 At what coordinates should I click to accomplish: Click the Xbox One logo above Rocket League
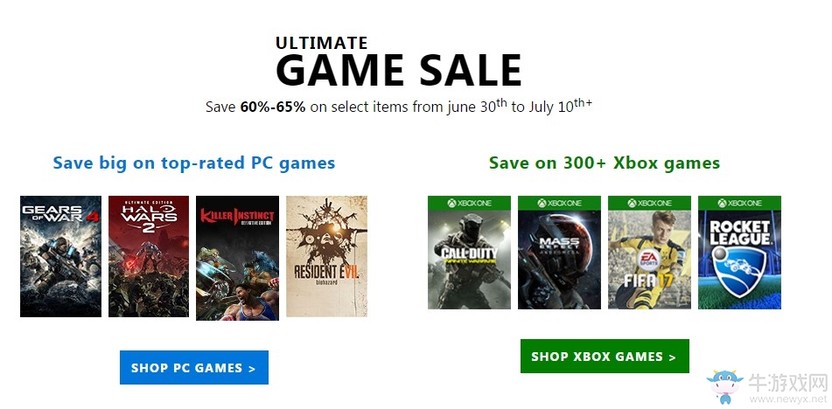coord(739,203)
